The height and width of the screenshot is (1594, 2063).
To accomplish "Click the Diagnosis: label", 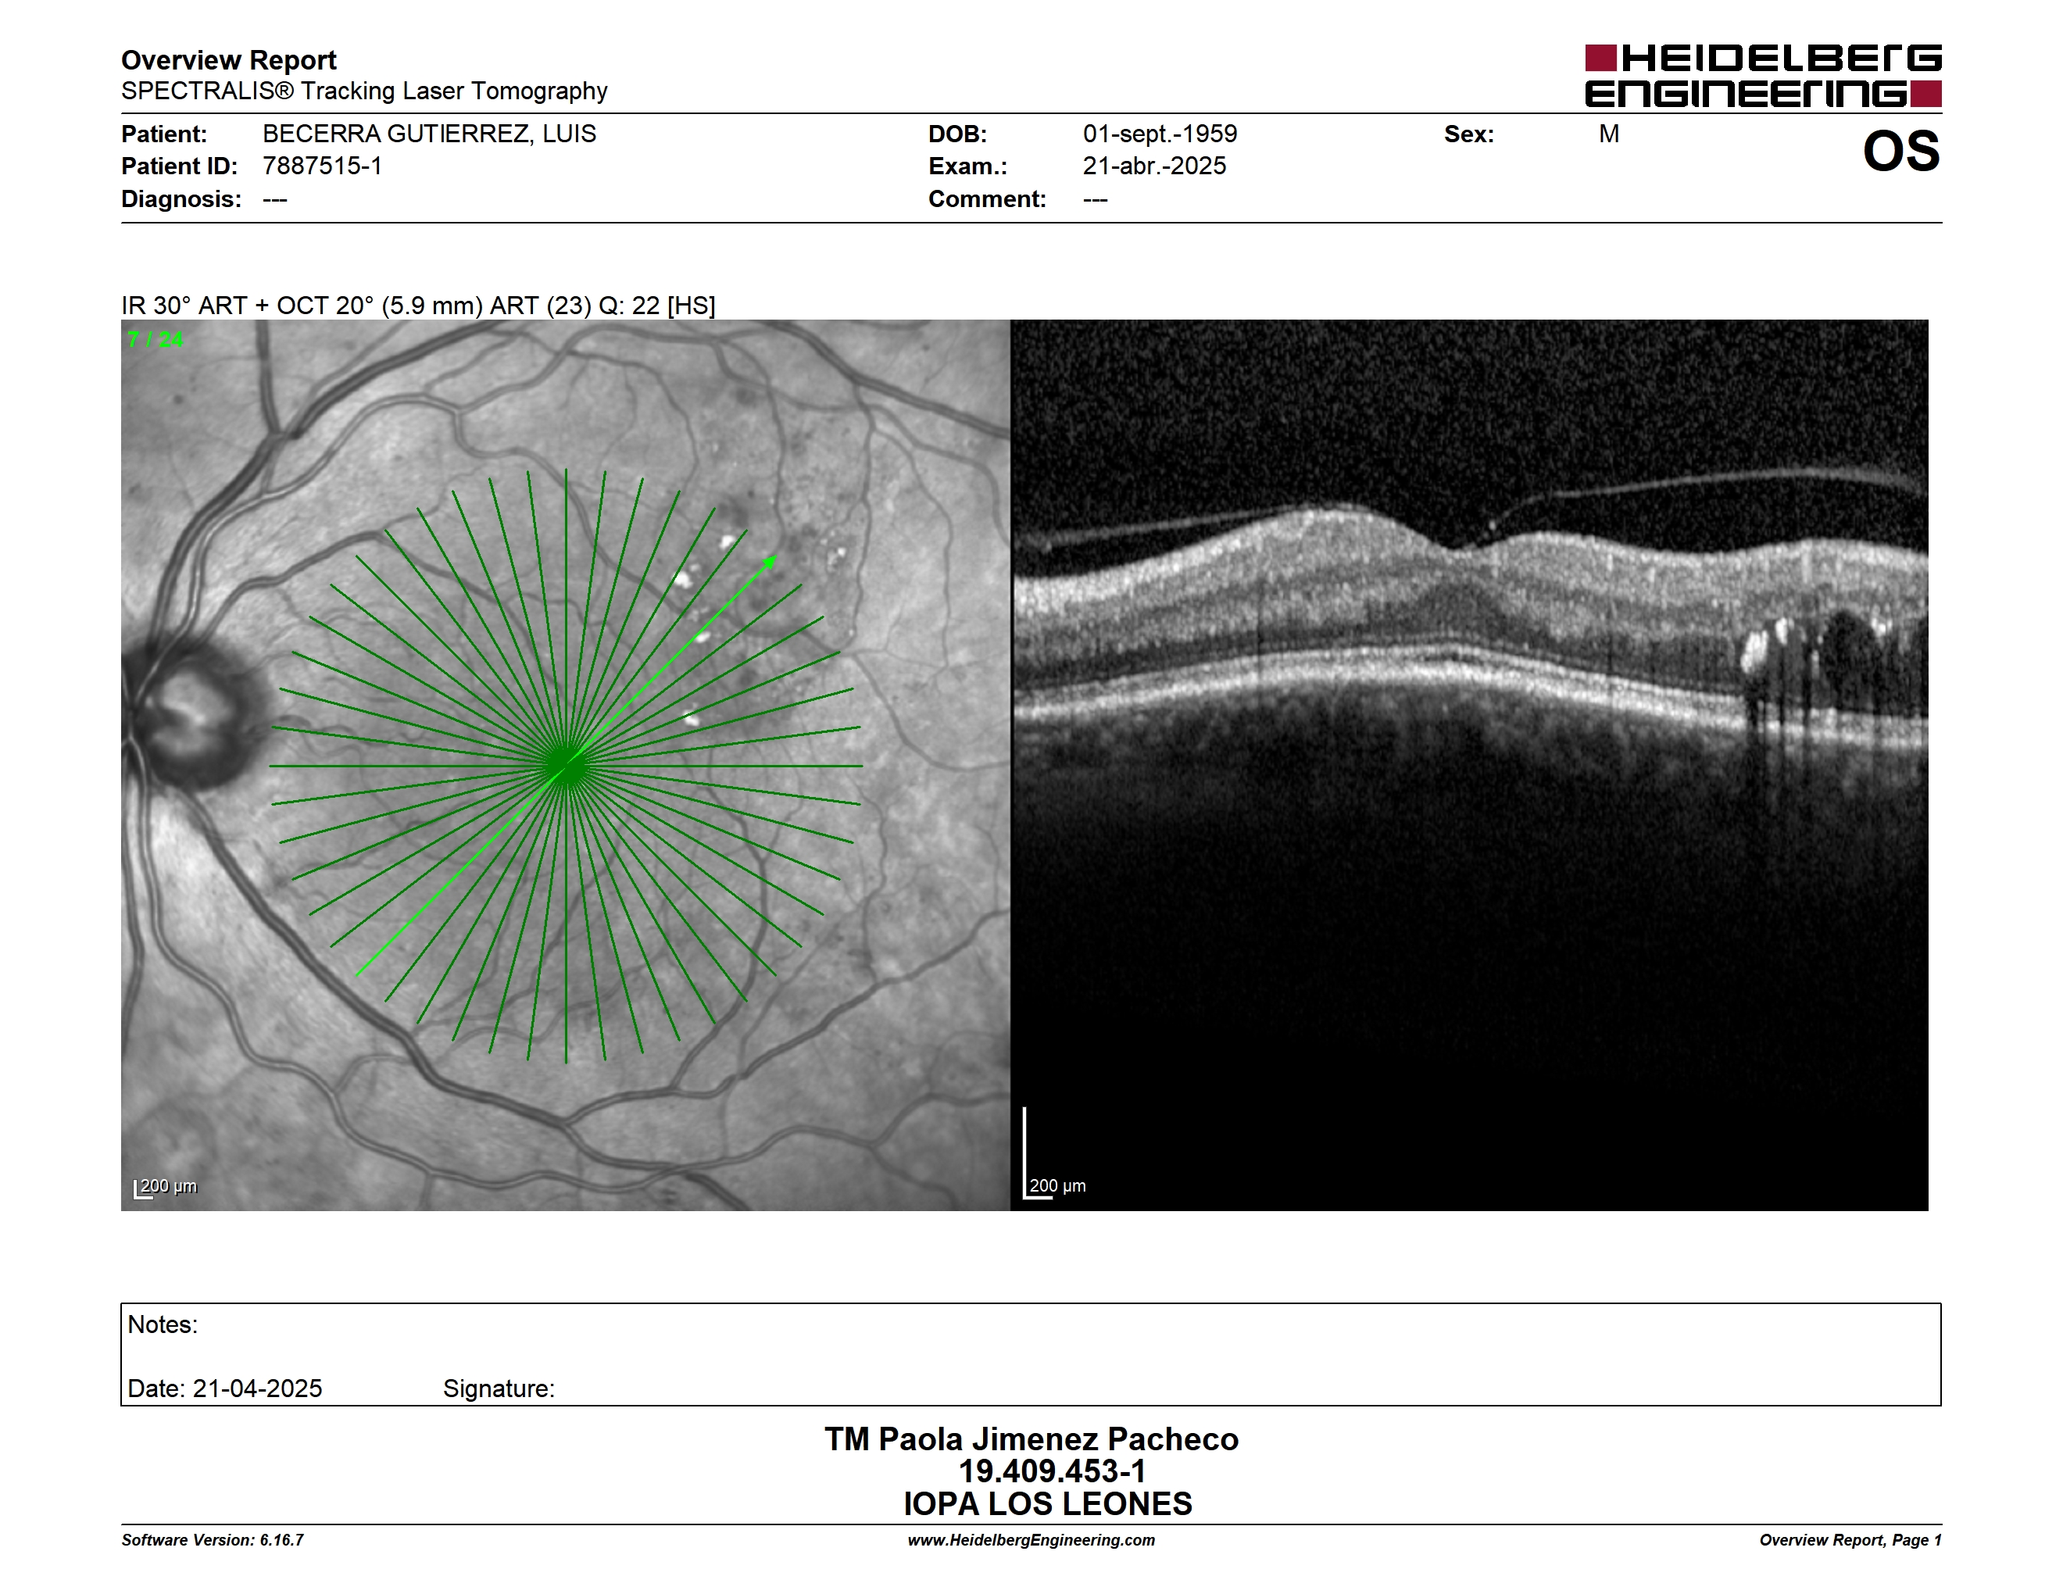I will tap(181, 199).
